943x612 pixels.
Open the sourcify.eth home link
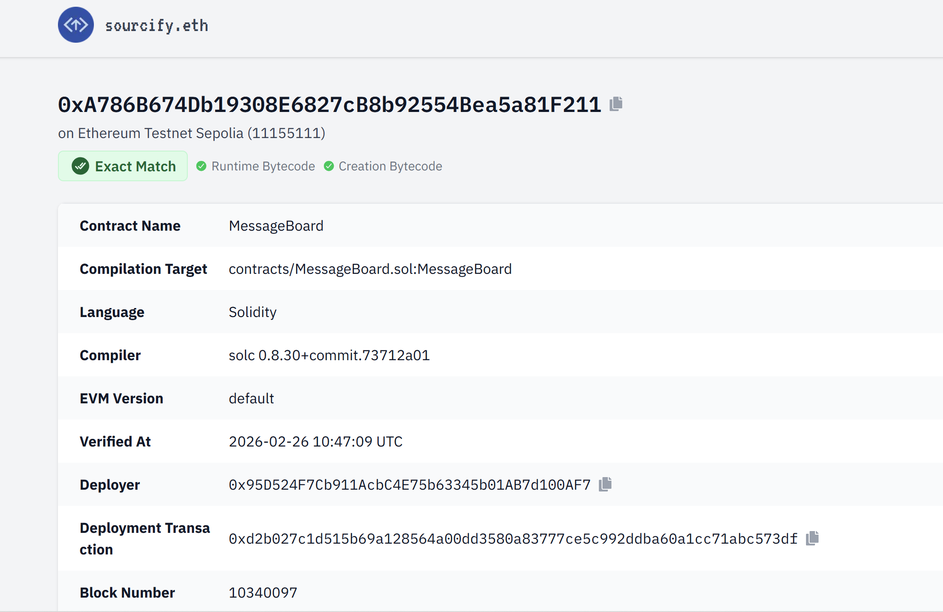pyautogui.click(x=156, y=26)
